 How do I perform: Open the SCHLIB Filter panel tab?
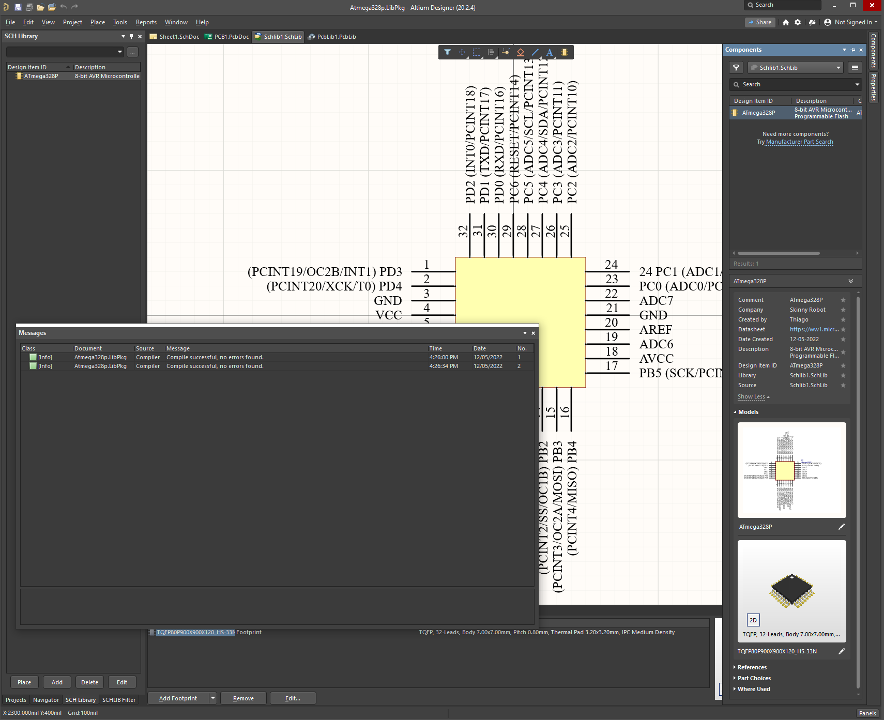[119, 700]
